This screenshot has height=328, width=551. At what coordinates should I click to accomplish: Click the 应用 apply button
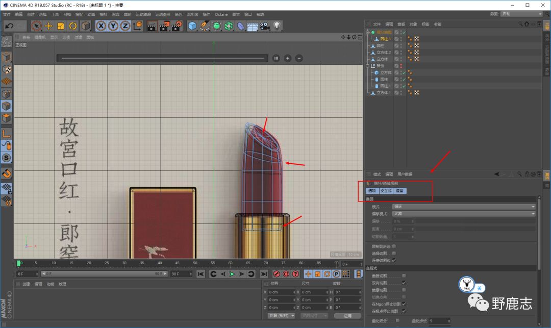tap(347, 316)
